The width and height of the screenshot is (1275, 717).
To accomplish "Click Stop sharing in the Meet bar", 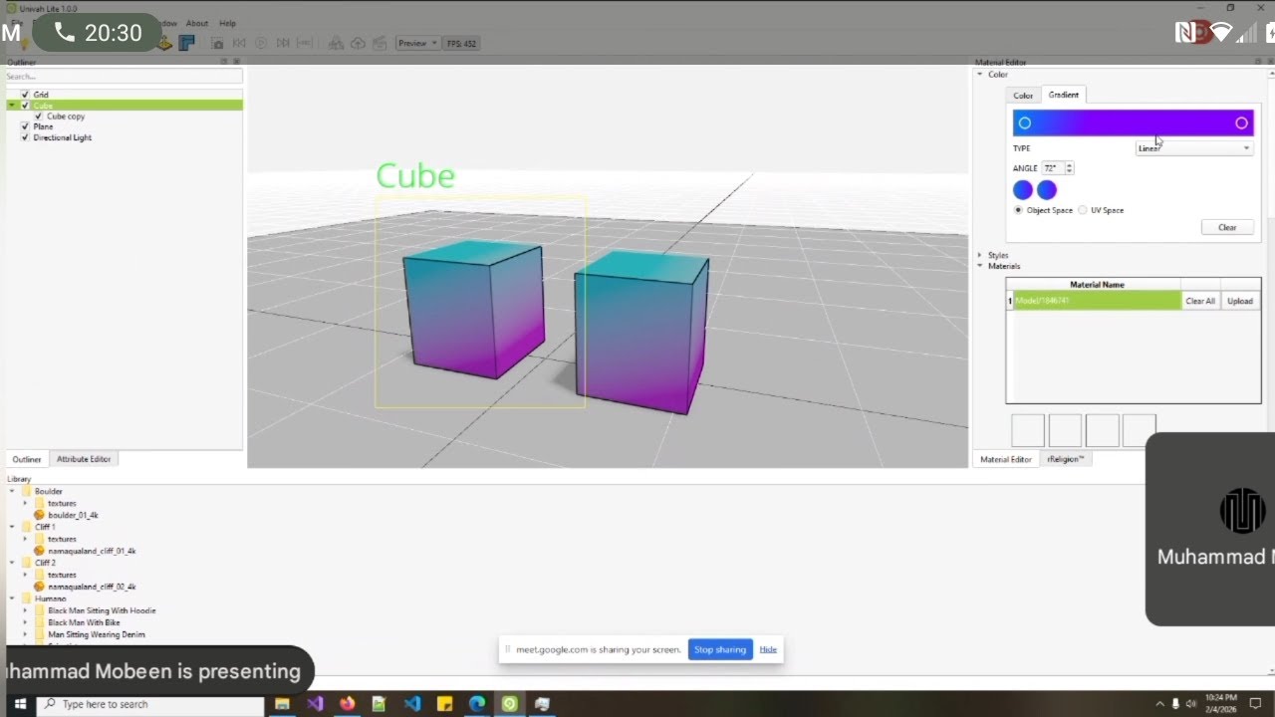I will coord(720,649).
